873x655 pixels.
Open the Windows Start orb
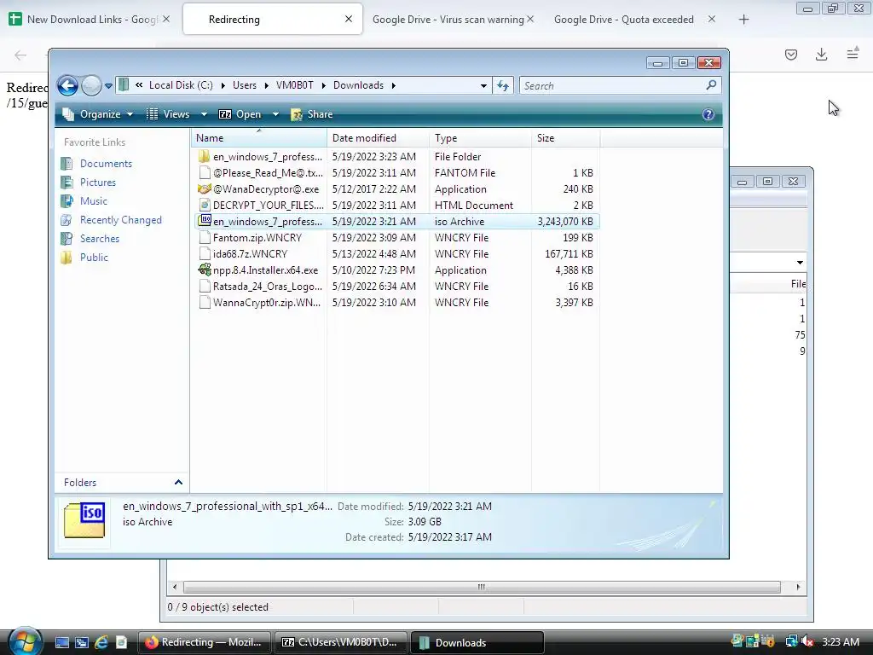pos(24,641)
